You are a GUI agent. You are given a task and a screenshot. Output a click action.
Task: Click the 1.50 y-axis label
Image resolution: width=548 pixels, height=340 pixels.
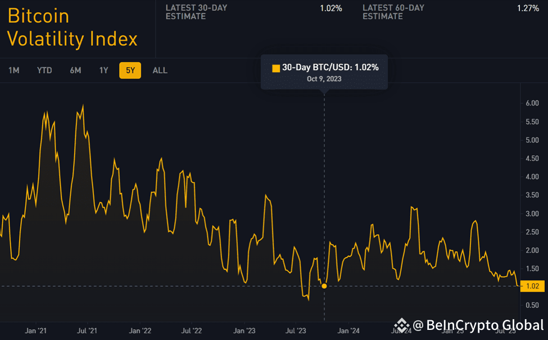pyautogui.click(x=532, y=269)
